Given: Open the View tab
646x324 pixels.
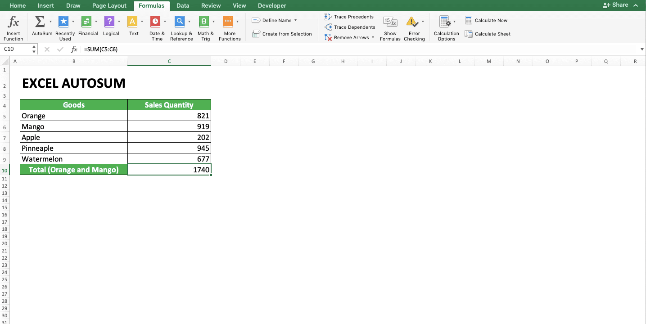Looking at the screenshot, I should coord(239,5).
